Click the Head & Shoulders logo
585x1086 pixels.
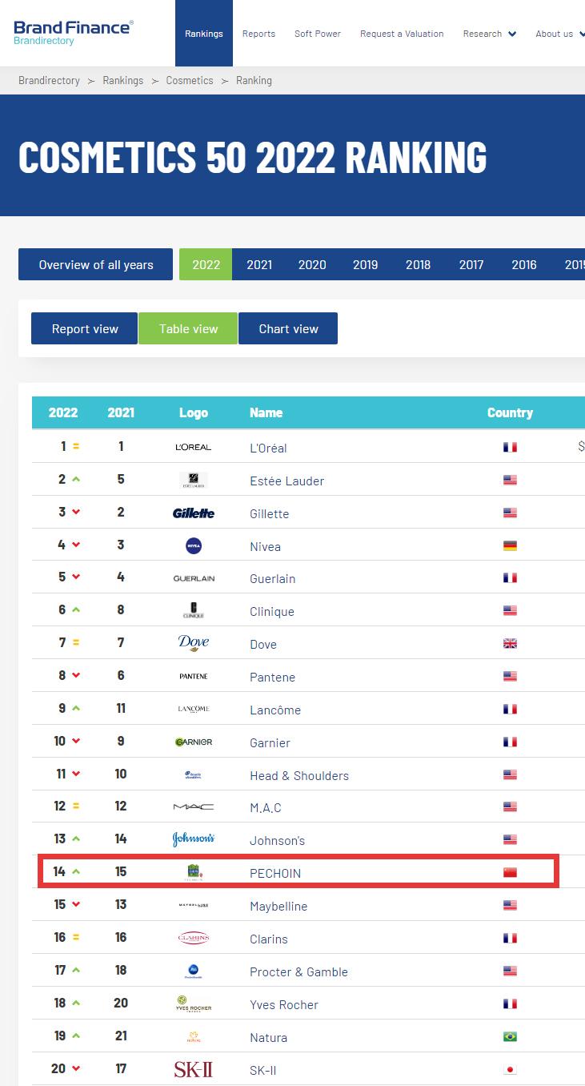click(x=194, y=774)
